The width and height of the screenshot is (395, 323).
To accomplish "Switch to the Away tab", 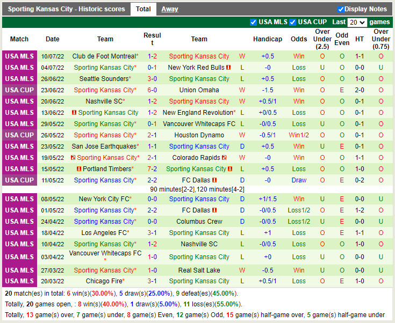I will (170, 9).
